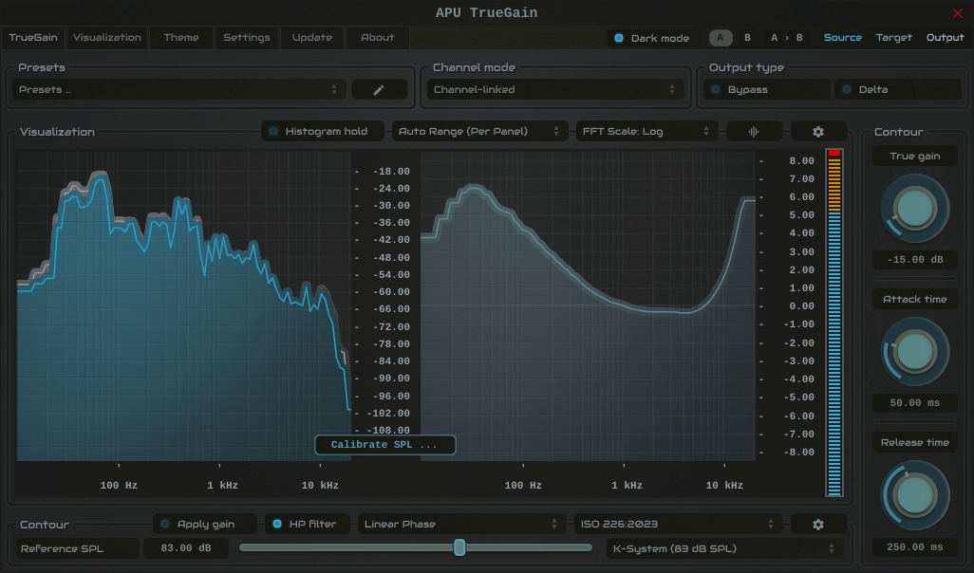Click the 83.00 dB reference SPL field
The image size is (974, 573).
(x=186, y=548)
